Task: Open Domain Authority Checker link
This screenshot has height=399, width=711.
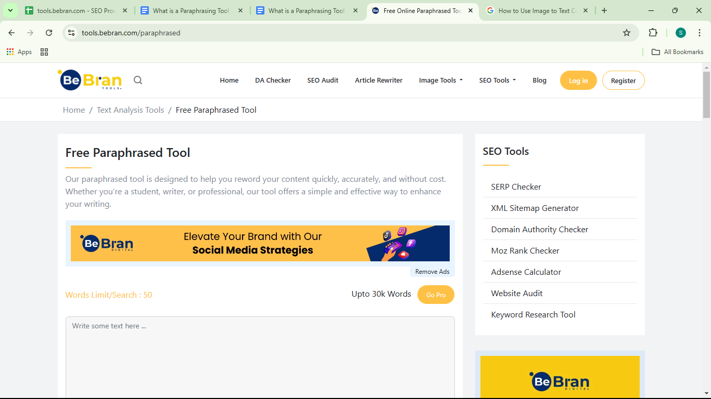Action: pyautogui.click(x=540, y=229)
